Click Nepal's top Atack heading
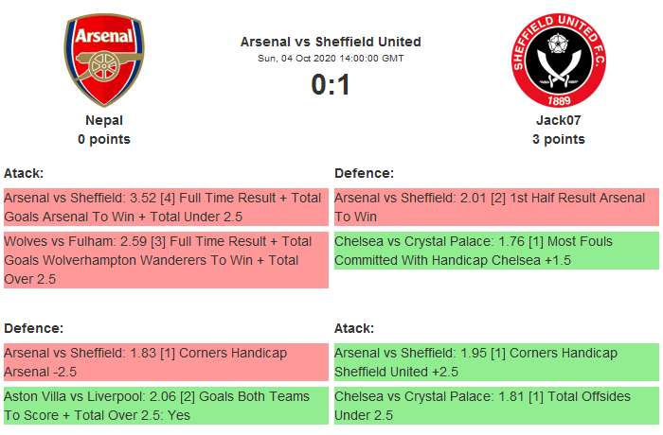This screenshot has height=435, width=663. [x=24, y=173]
